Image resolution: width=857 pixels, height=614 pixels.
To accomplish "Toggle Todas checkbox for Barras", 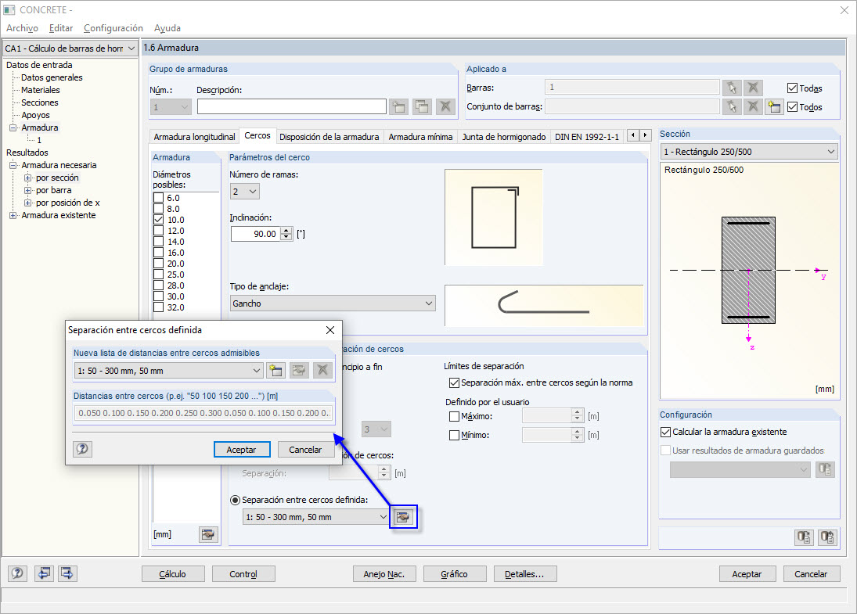I will [793, 88].
